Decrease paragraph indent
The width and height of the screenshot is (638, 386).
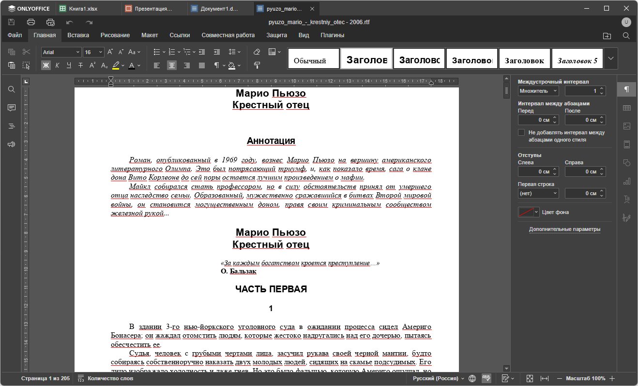202,52
